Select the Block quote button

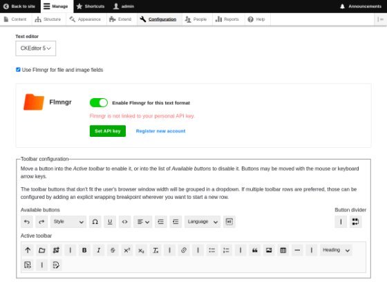255,250
